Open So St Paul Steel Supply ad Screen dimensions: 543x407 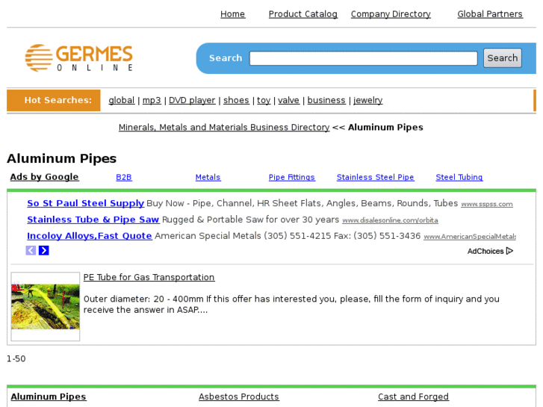pos(86,203)
